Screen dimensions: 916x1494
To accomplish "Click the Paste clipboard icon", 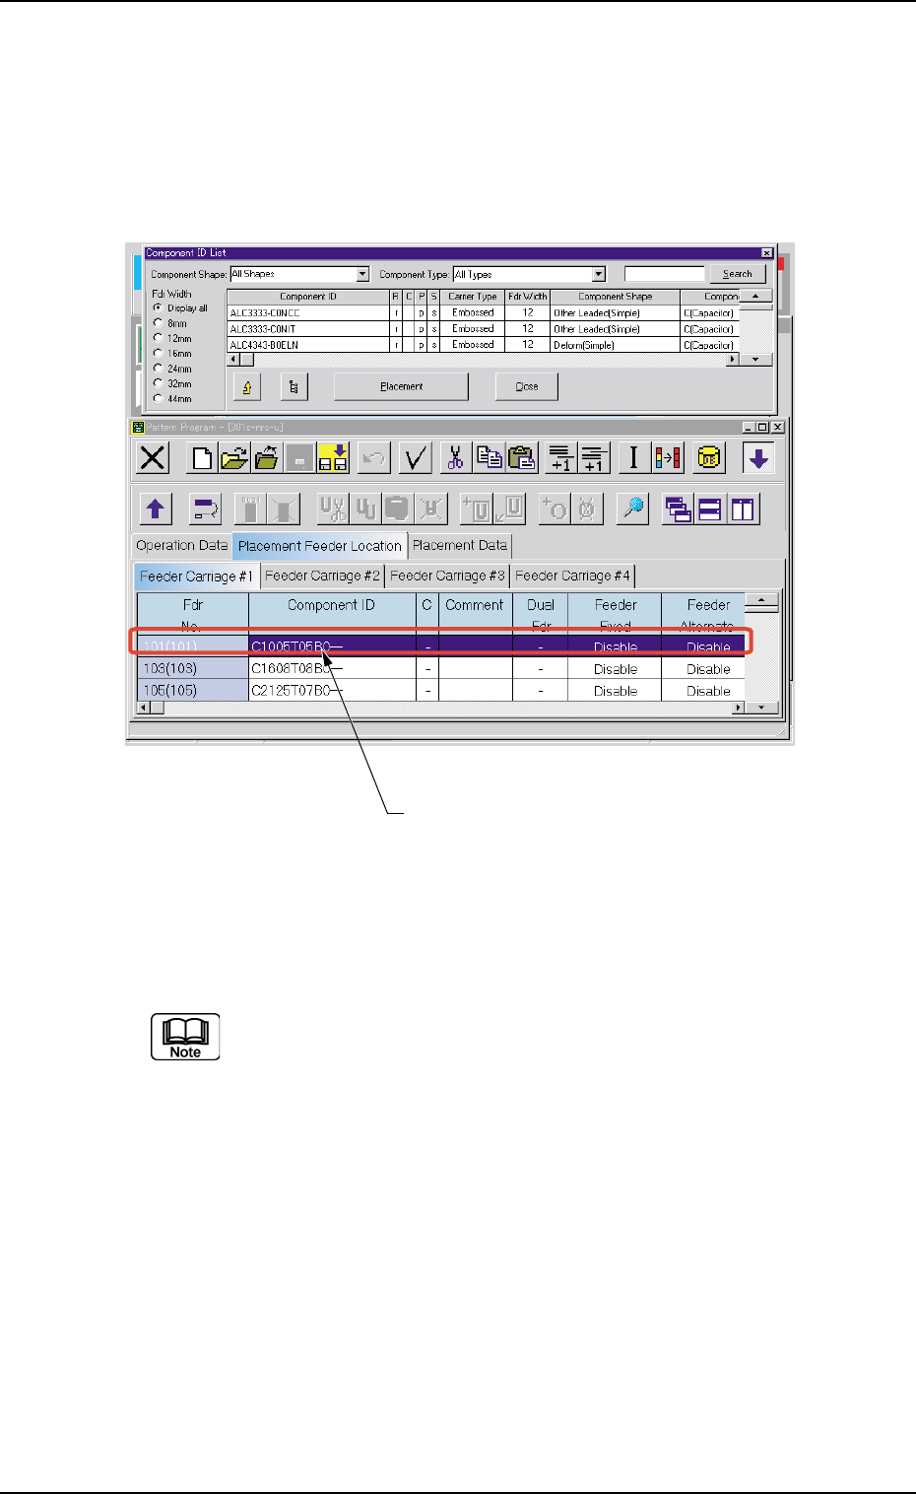I will pyautogui.click(x=522, y=458).
